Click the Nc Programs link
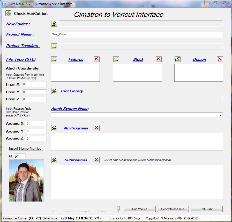This screenshot has height=222, width=232. 76,128
